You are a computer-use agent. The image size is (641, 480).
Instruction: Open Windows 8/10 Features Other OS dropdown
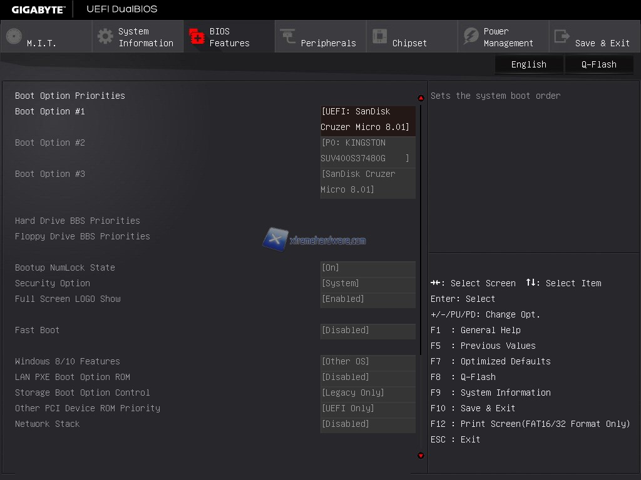pos(367,362)
